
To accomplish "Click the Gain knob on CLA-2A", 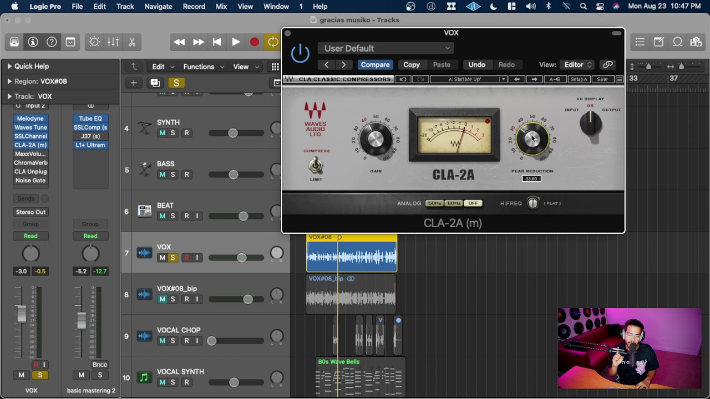I will (x=376, y=139).
